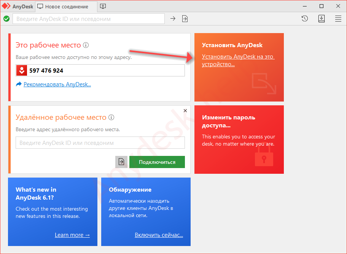Click What's new in AnyDesk 6.1 heading
This screenshot has height=254, width=347.
36,194
